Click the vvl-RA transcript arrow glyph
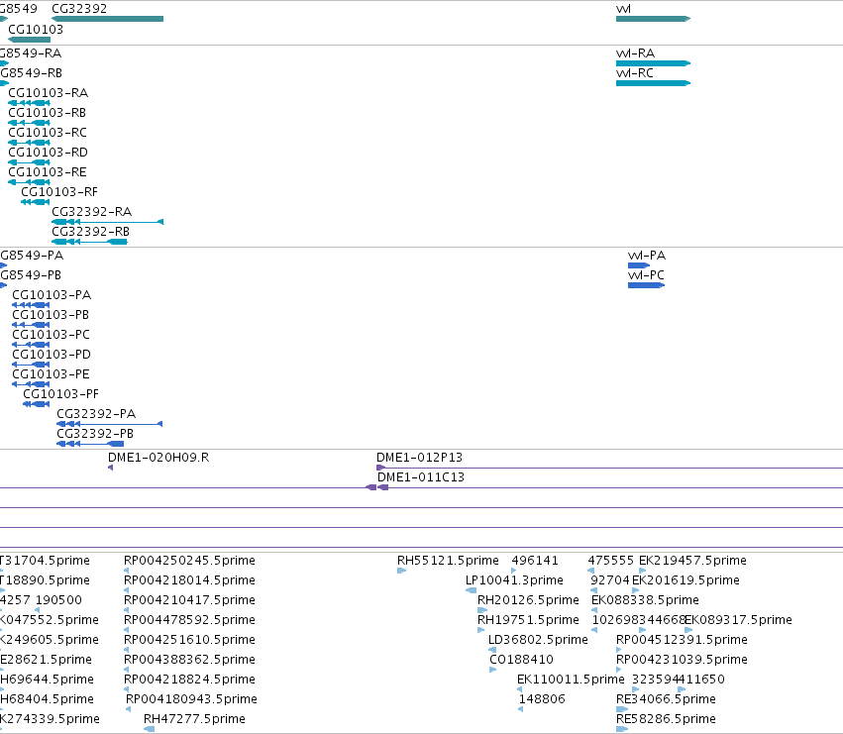The image size is (843, 734). [653, 63]
